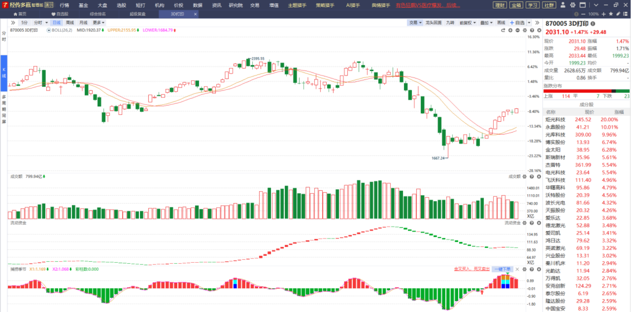Open the info icon beside 3D打印 title

[x=593, y=24]
